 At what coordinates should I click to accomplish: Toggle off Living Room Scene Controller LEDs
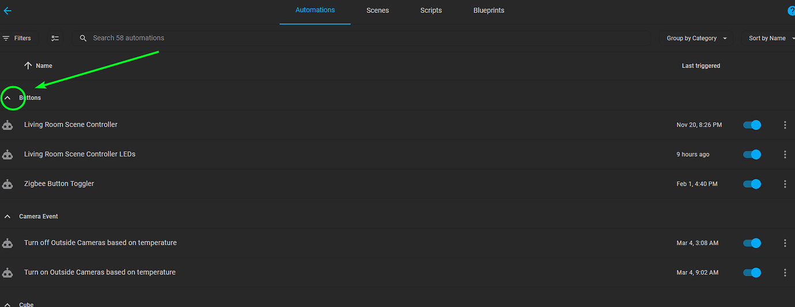pyautogui.click(x=752, y=154)
